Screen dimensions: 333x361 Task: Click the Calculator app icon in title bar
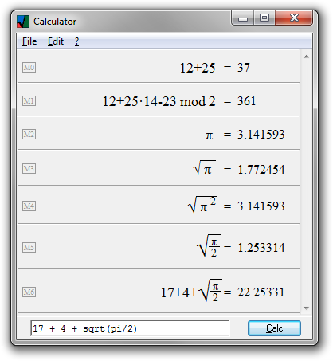[x=23, y=22]
